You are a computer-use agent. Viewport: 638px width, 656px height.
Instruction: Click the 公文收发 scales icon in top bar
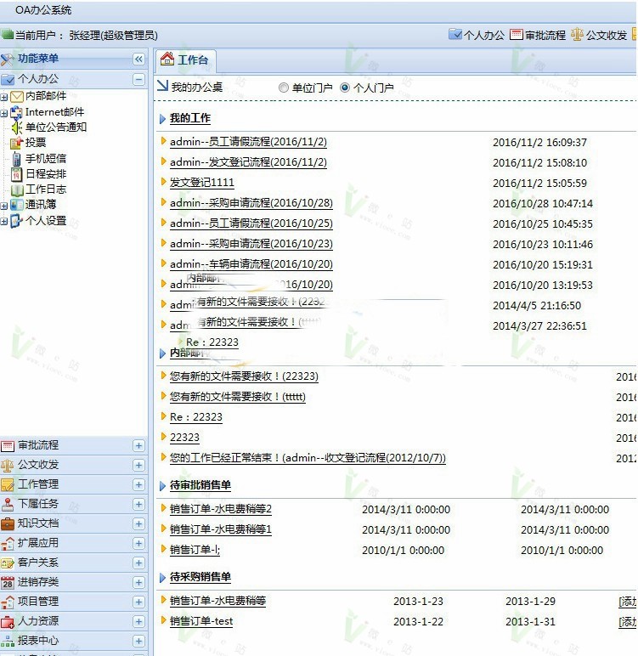pos(577,34)
